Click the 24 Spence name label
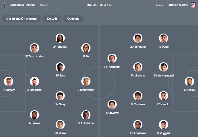 point(60,47)
